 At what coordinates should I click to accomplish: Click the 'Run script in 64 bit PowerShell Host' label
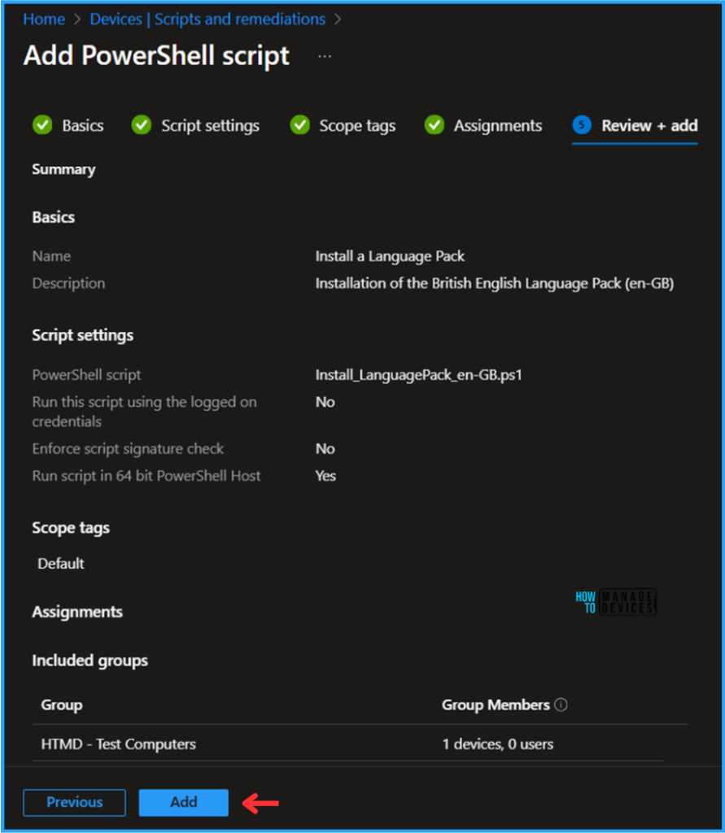(146, 476)
